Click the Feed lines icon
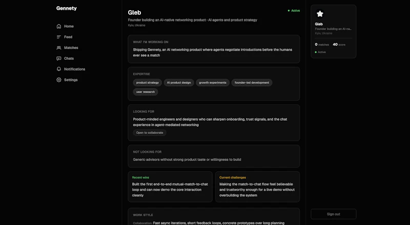 click(x=59, y=37)
